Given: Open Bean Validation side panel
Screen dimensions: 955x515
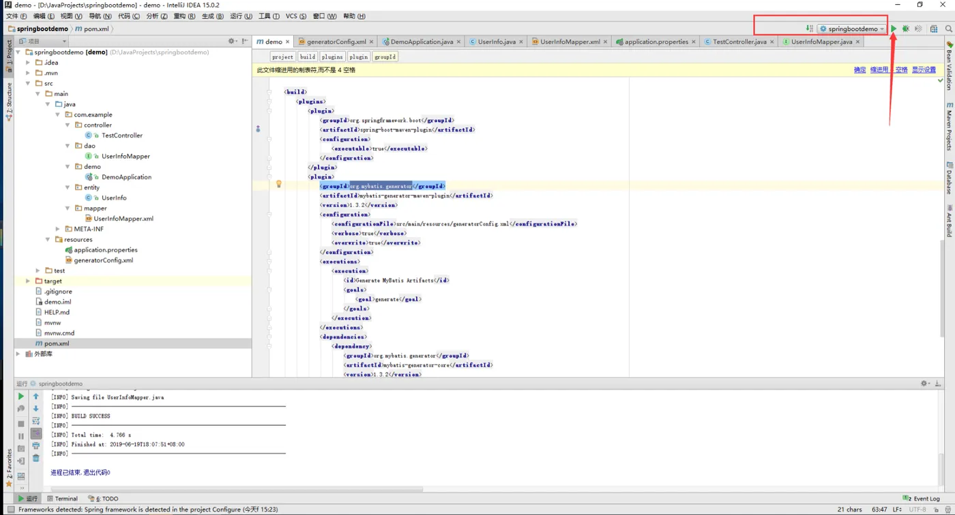Looking at the screenshot, I should (x=949, y=65).
